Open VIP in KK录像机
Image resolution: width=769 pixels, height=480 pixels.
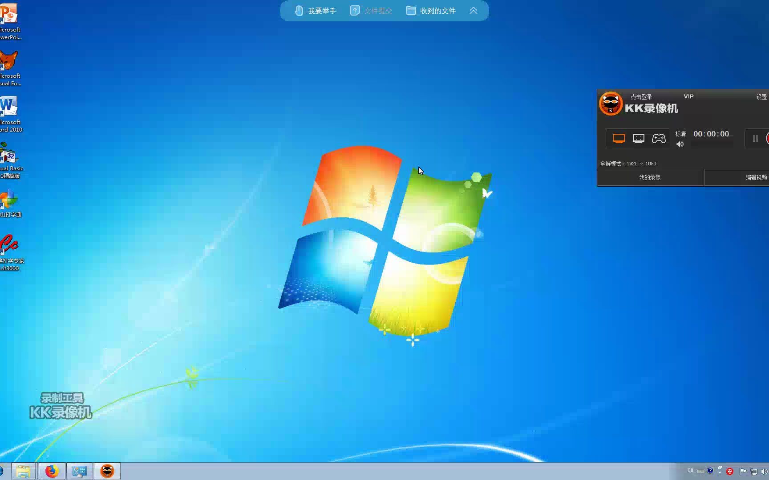[x=688, y=96]
